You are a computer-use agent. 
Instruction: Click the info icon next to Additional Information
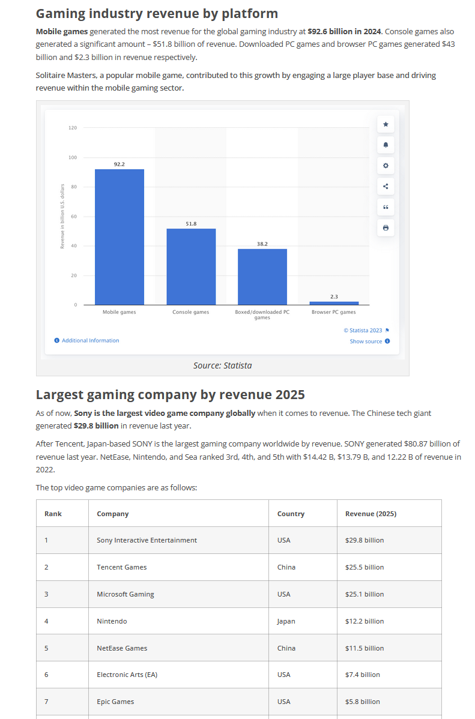pyautogui.click(x=57, y=340)
